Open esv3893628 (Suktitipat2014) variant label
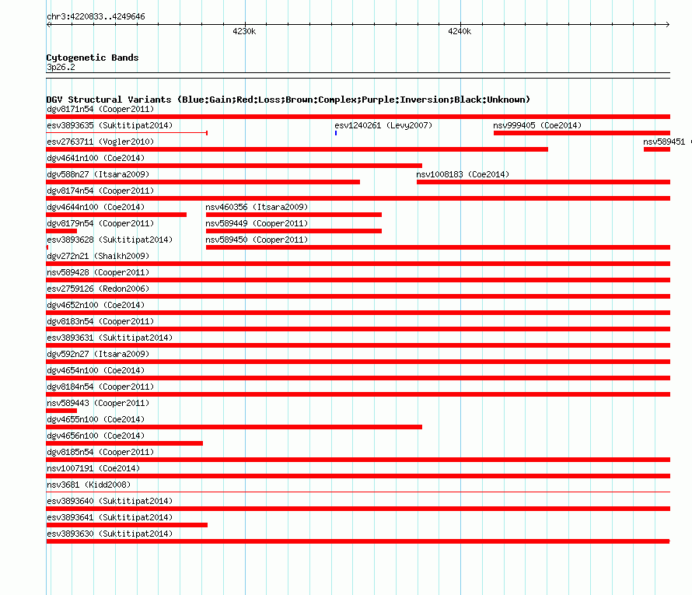692x595 pixels. [x=110, y=240]
